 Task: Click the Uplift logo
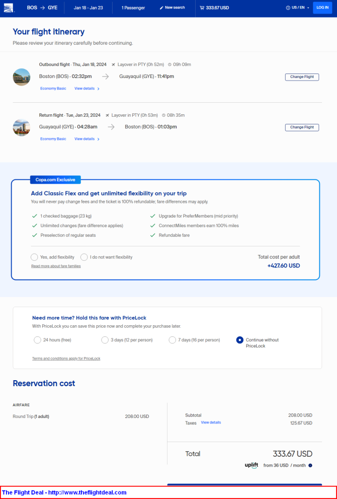click(x=251, y=465)
